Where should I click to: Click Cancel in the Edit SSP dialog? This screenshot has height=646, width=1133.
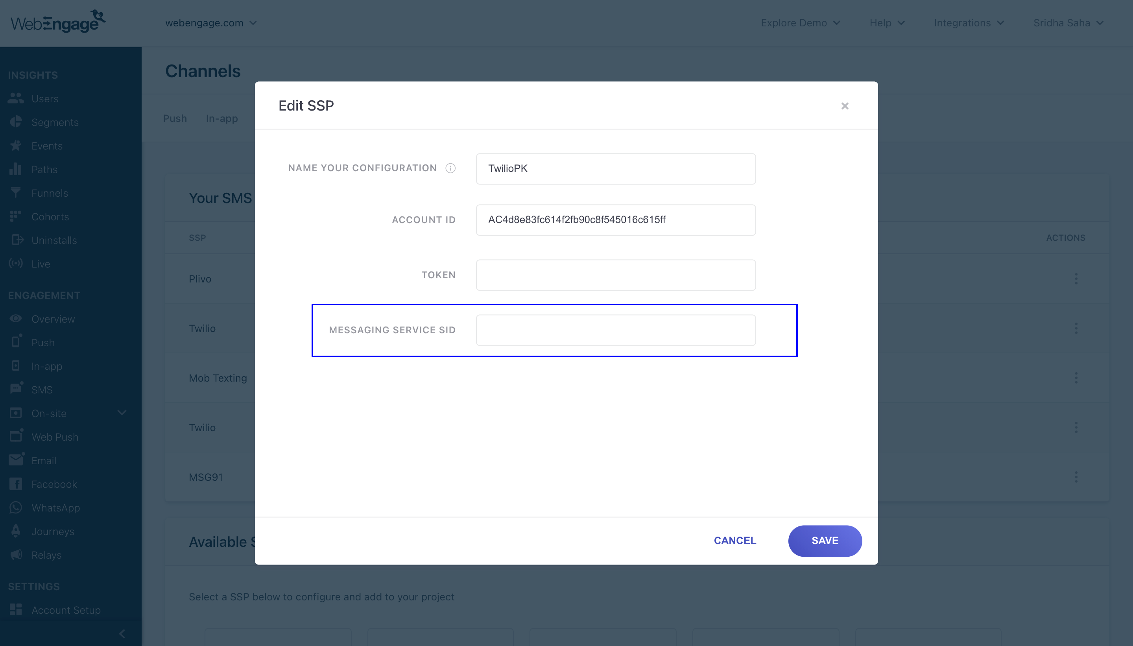pos(734,541)
